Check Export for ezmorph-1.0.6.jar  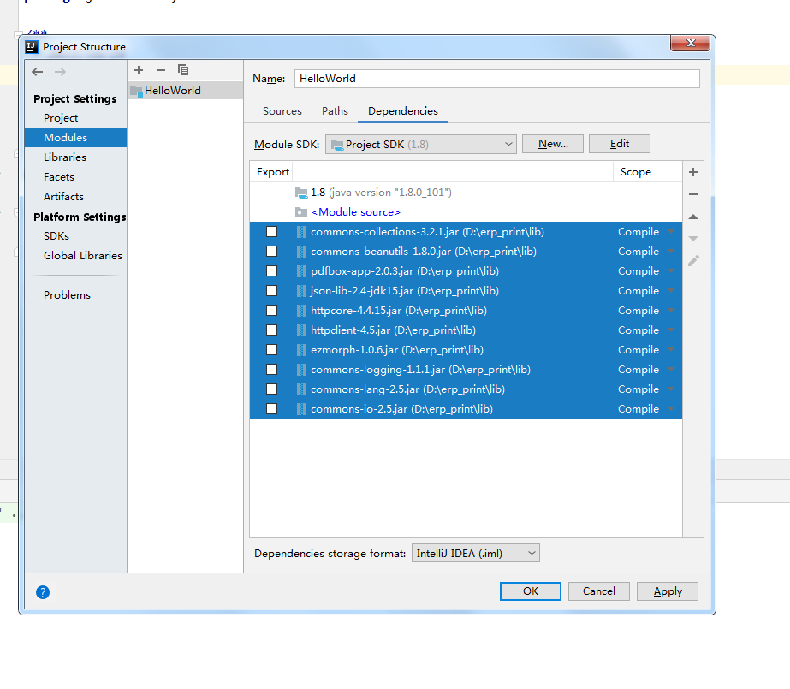(x=271, y=349)
